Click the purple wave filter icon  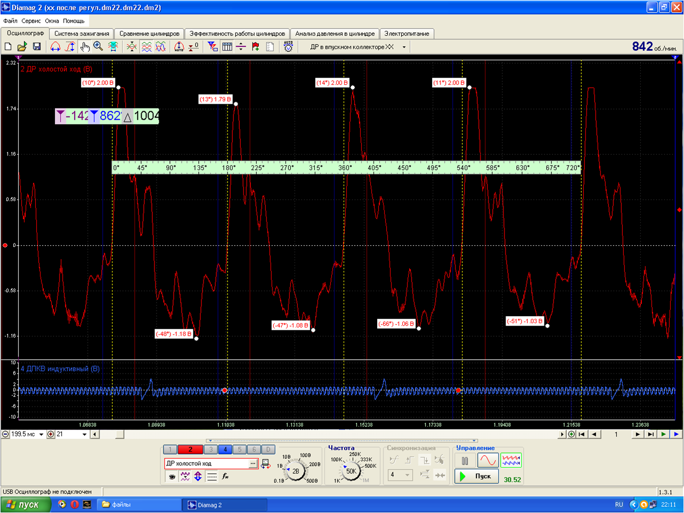[185, 476]
